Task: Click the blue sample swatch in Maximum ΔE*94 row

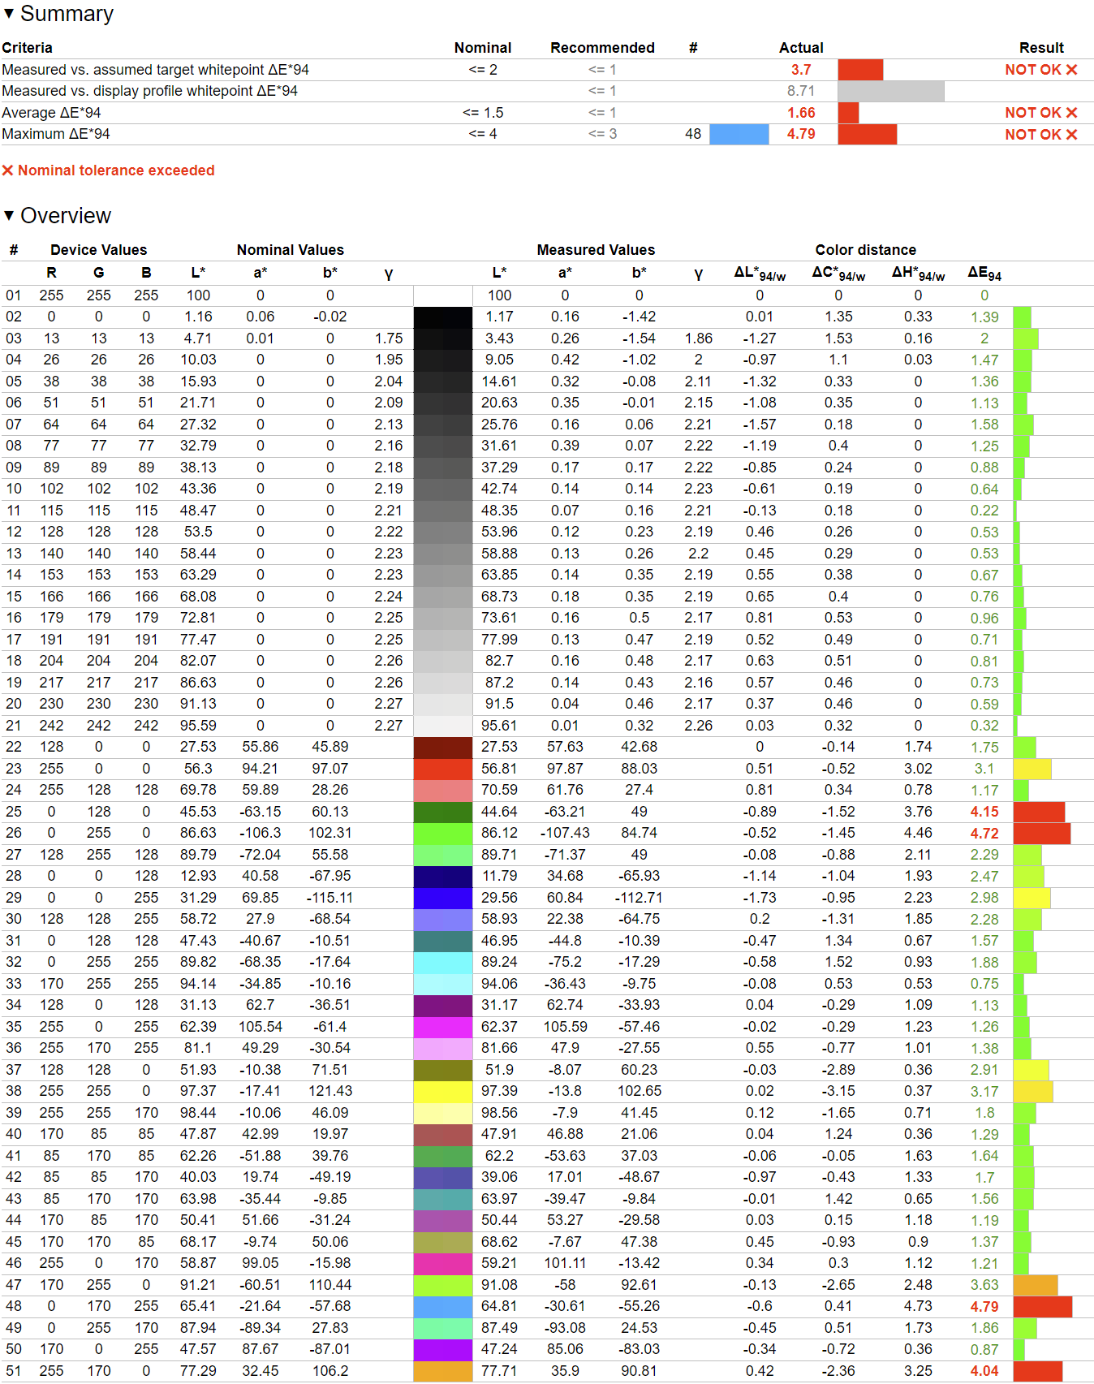Action: point(739,134)
